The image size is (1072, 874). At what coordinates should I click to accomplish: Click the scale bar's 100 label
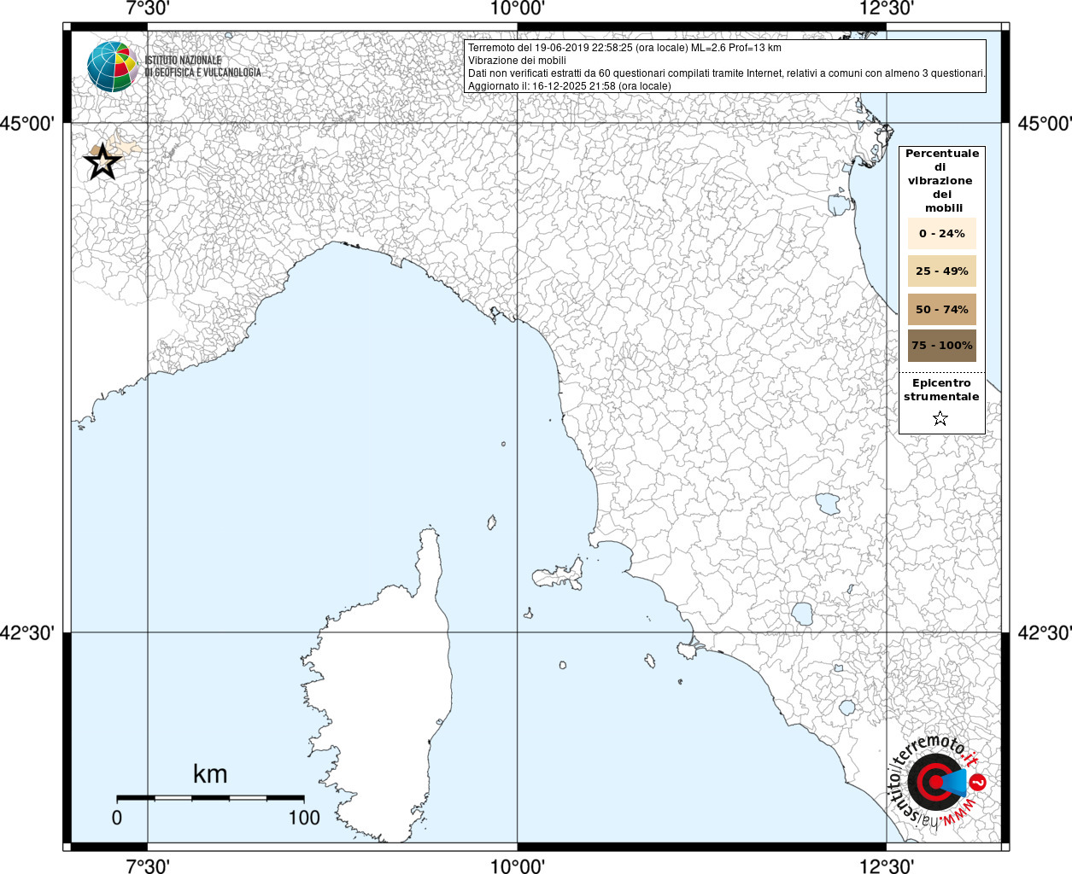304,818
